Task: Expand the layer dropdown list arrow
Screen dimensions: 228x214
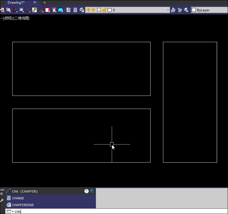Action: point(168,10)
